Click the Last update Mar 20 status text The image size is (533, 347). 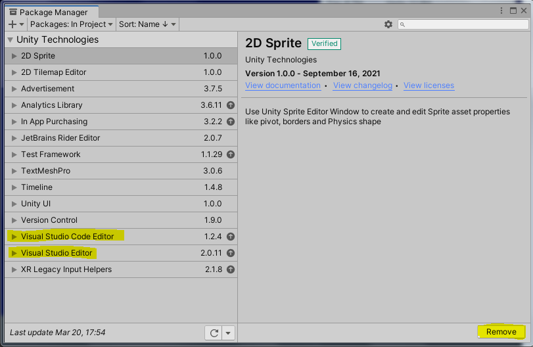coord(57,333)
